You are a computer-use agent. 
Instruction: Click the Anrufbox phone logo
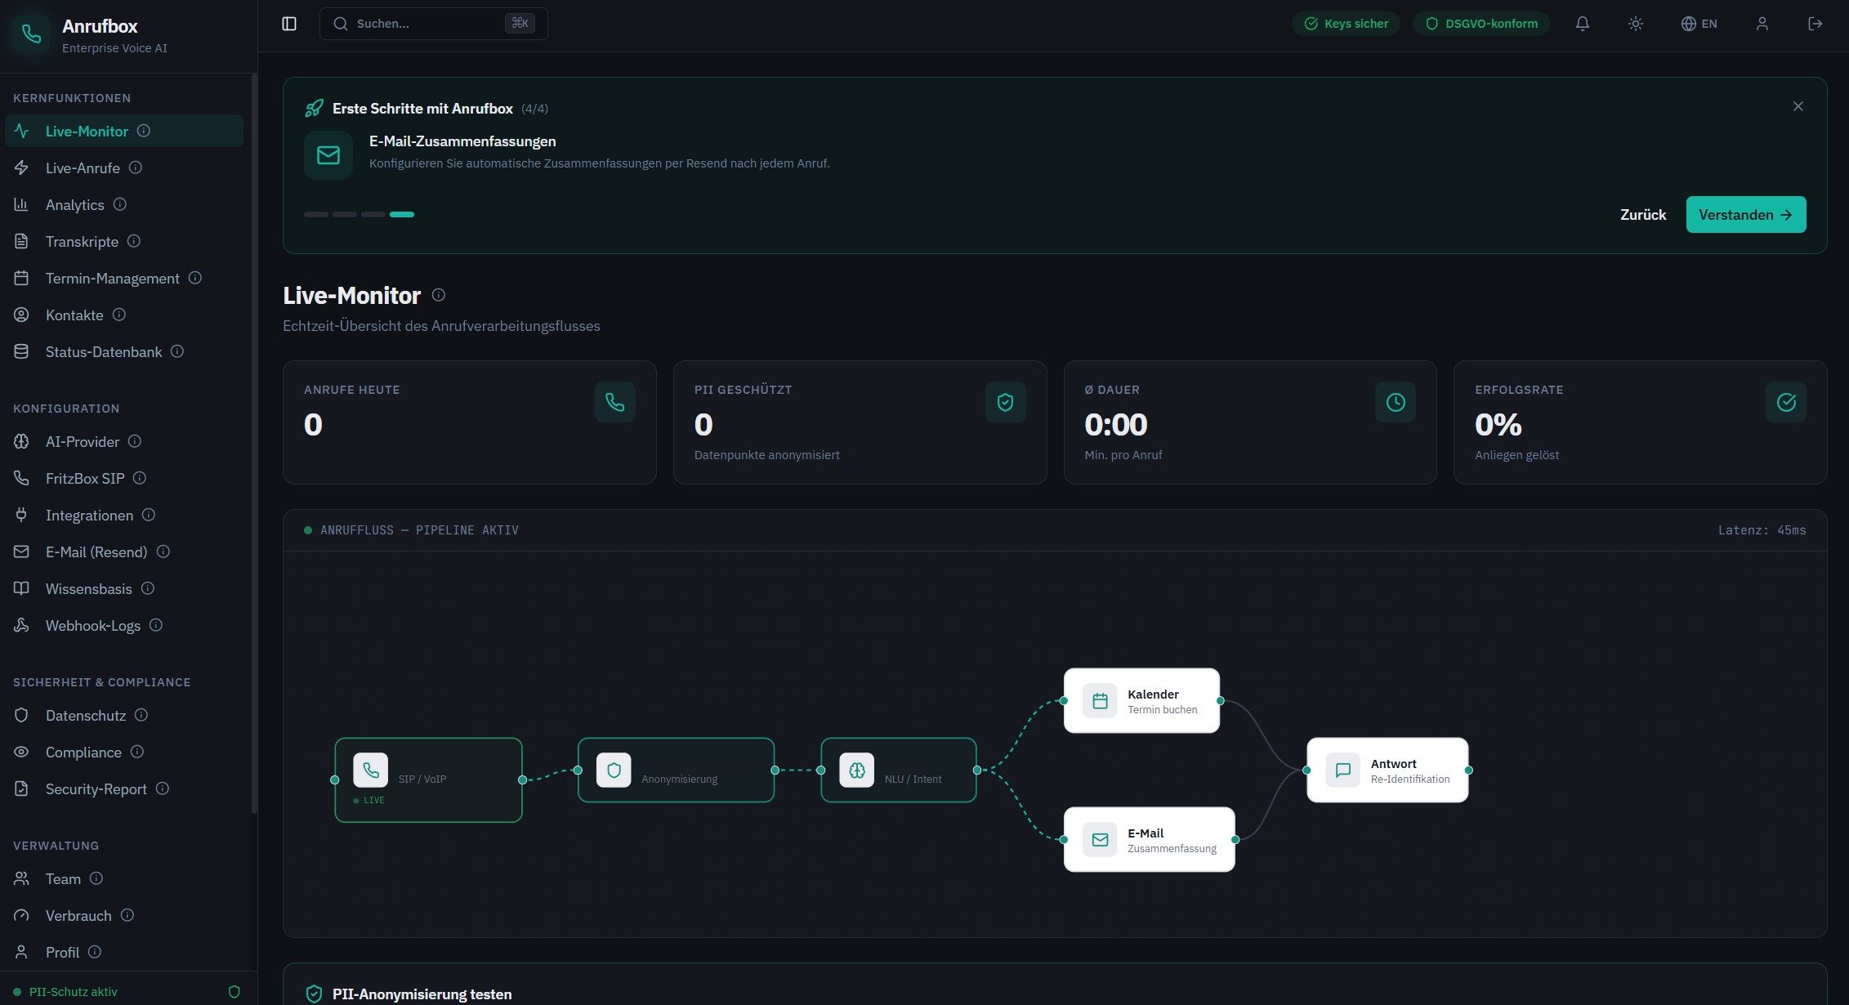pos(31,34)
